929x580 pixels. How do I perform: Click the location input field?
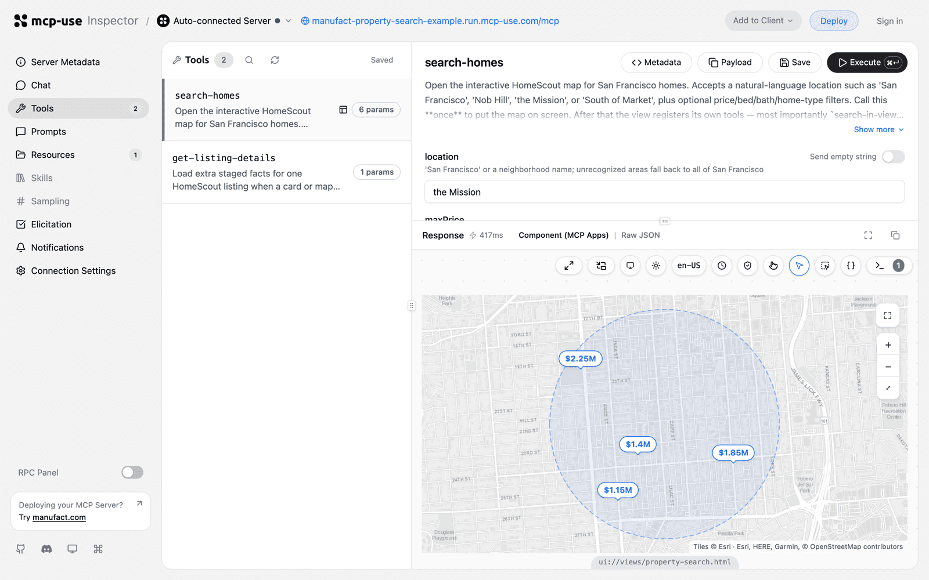(x=664, y=192)
